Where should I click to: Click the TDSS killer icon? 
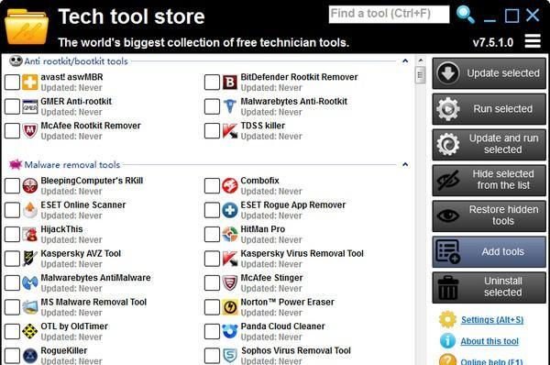tap(230, 131)
